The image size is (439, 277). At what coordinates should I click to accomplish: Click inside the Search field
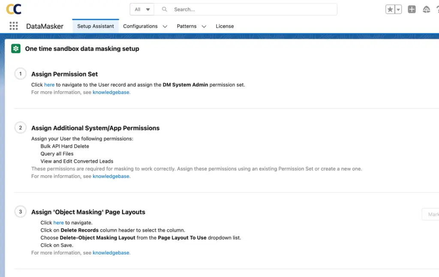tap(236, 9)
